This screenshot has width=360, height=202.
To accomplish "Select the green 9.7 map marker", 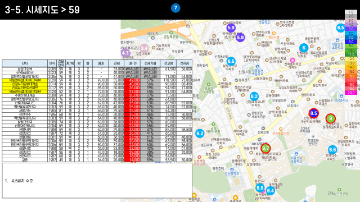I will coord(265,148).
